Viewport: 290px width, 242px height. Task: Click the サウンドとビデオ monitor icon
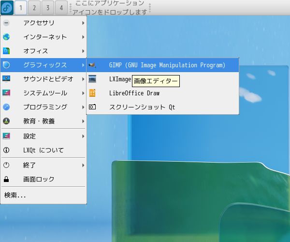6,79
